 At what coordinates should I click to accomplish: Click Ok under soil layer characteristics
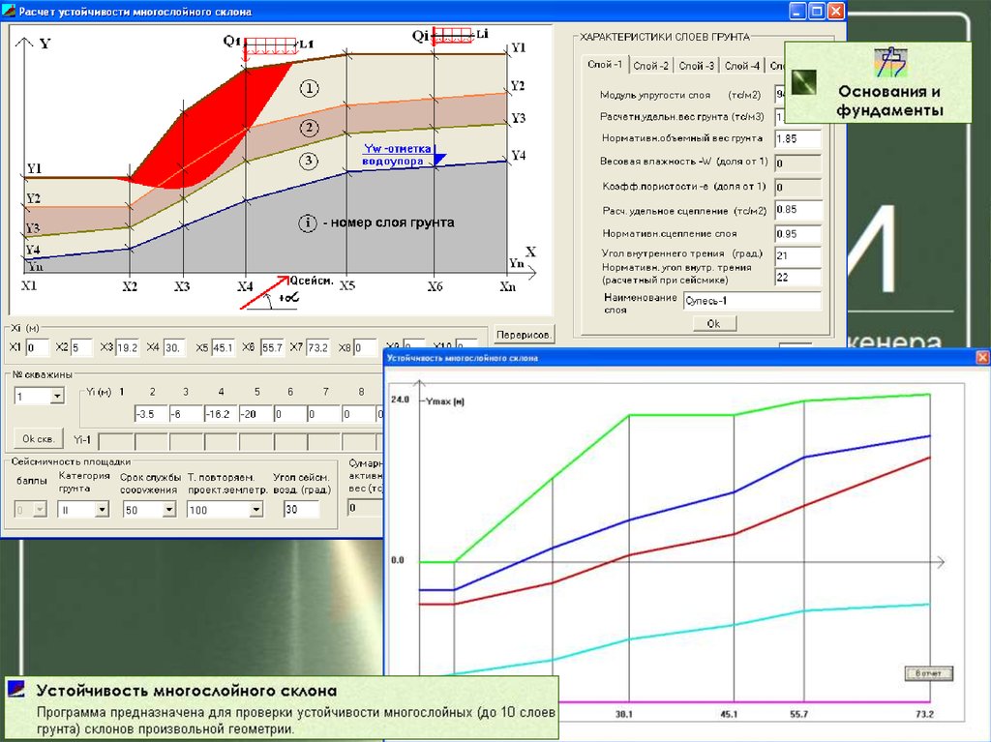(x=713, y=323)
